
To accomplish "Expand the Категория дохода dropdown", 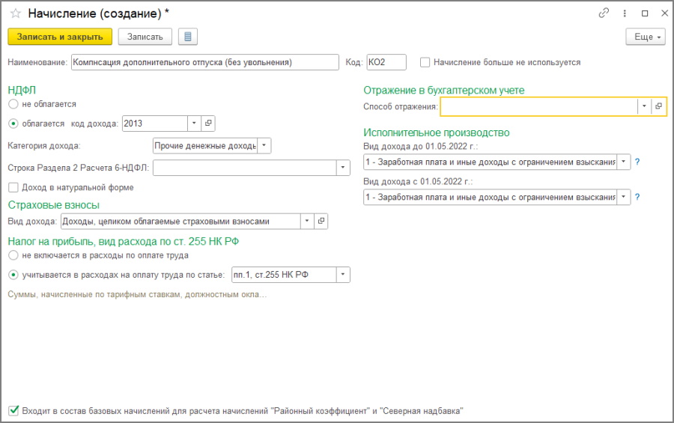I will pos(264,146).
